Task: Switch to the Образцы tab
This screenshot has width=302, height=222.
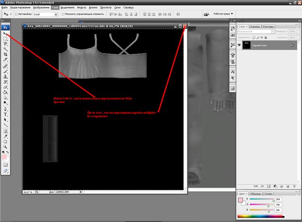Action: [x=255, y=194]
